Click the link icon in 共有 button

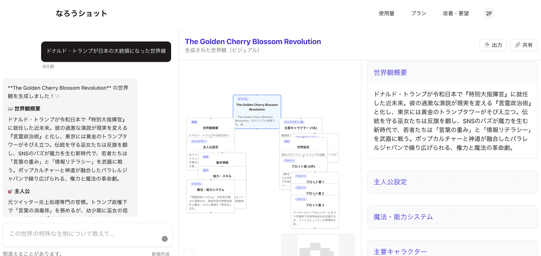click(517, 45)
